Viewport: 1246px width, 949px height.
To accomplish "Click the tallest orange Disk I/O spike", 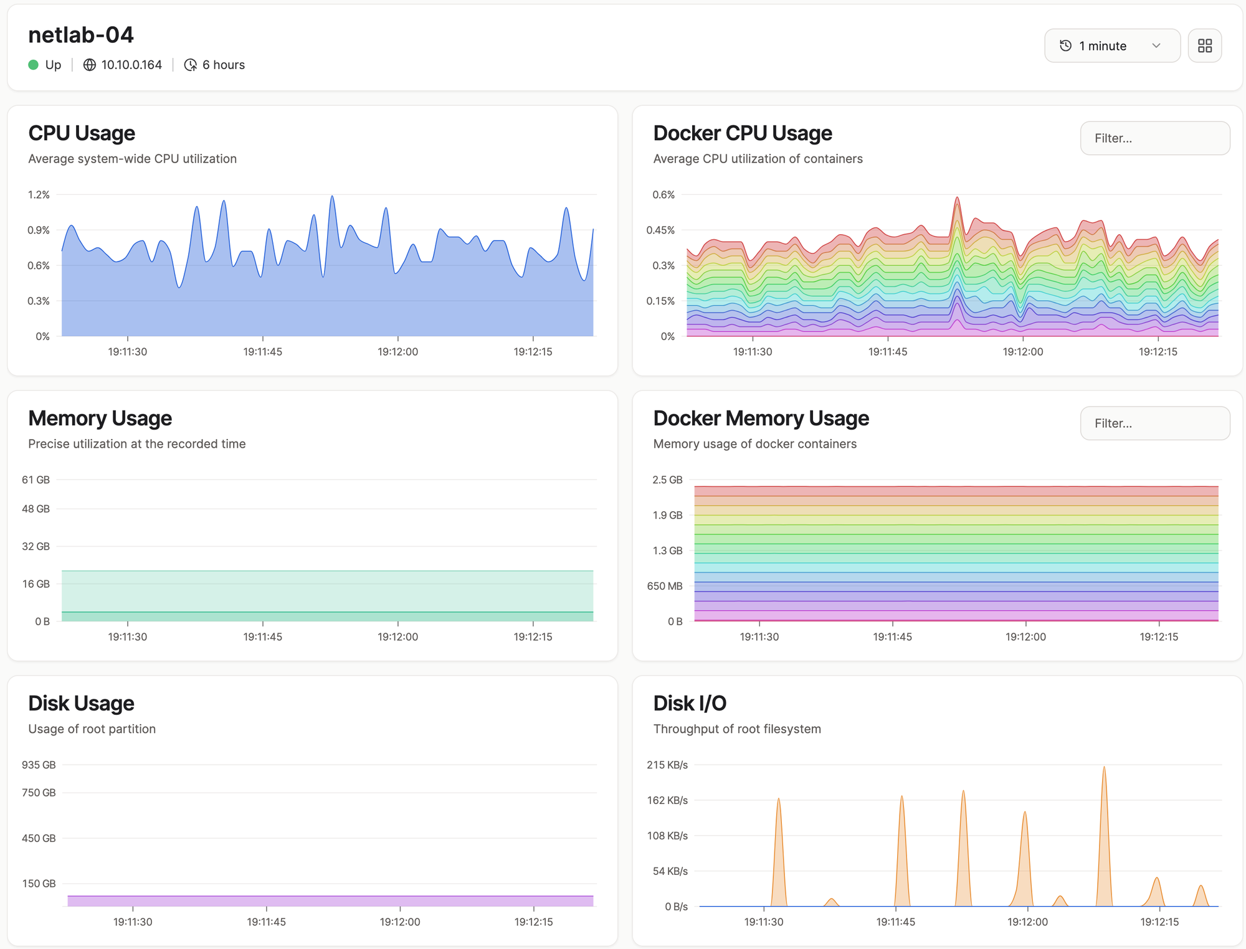I will coord(1104,834).
